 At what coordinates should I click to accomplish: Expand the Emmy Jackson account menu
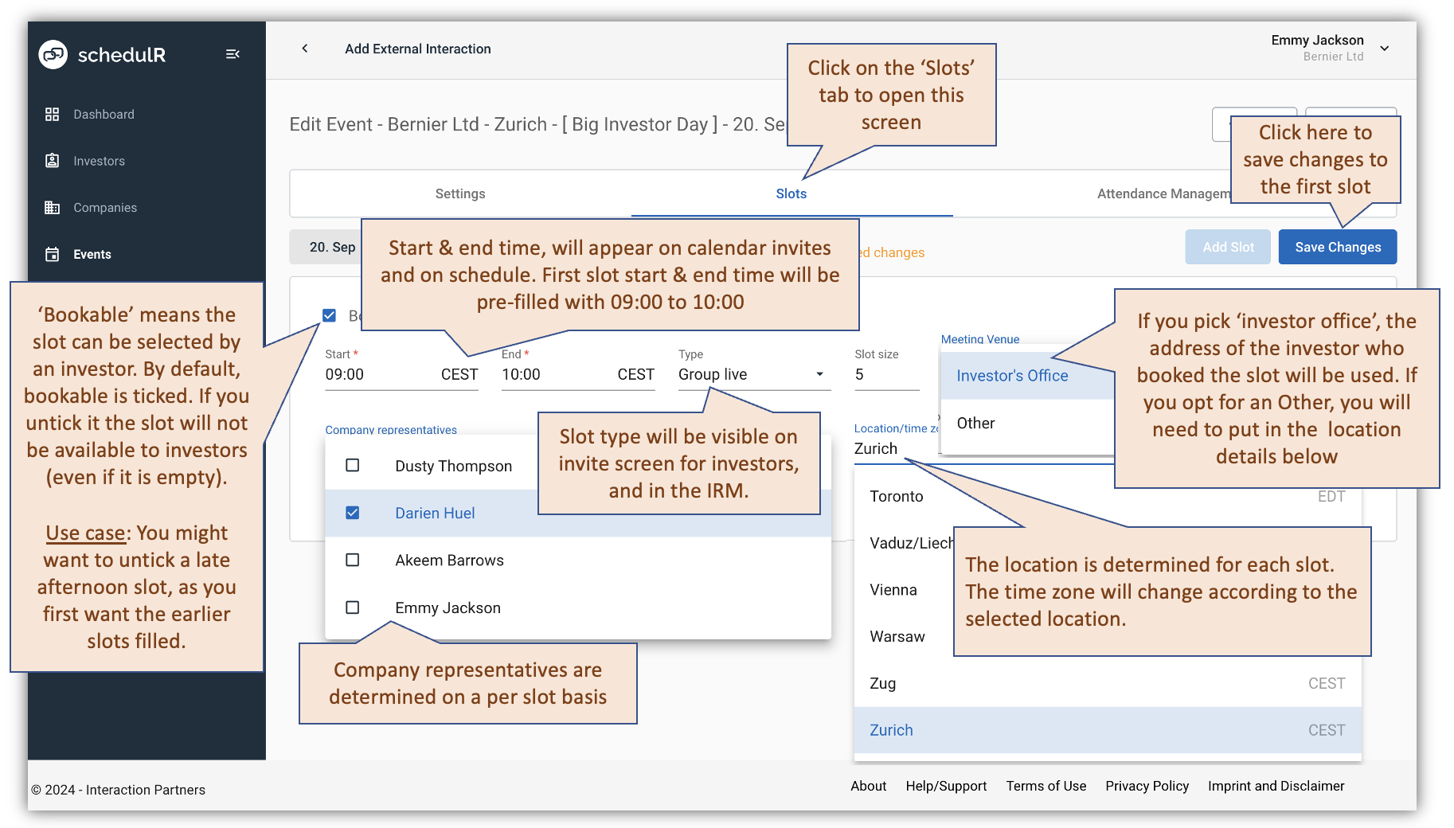click(x=1386, y=48)
